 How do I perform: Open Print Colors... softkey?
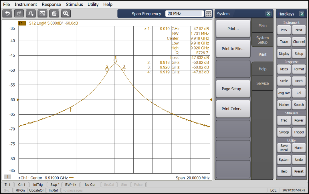click(233, 109)
